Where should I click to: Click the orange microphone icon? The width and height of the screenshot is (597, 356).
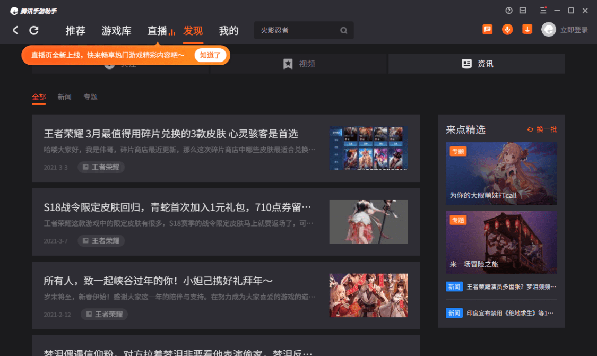point(507,30)
